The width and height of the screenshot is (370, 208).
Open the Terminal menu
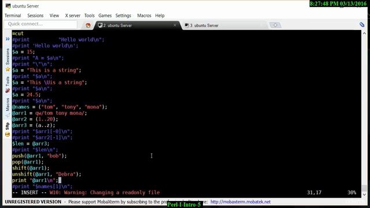click(x=13, y=16)
